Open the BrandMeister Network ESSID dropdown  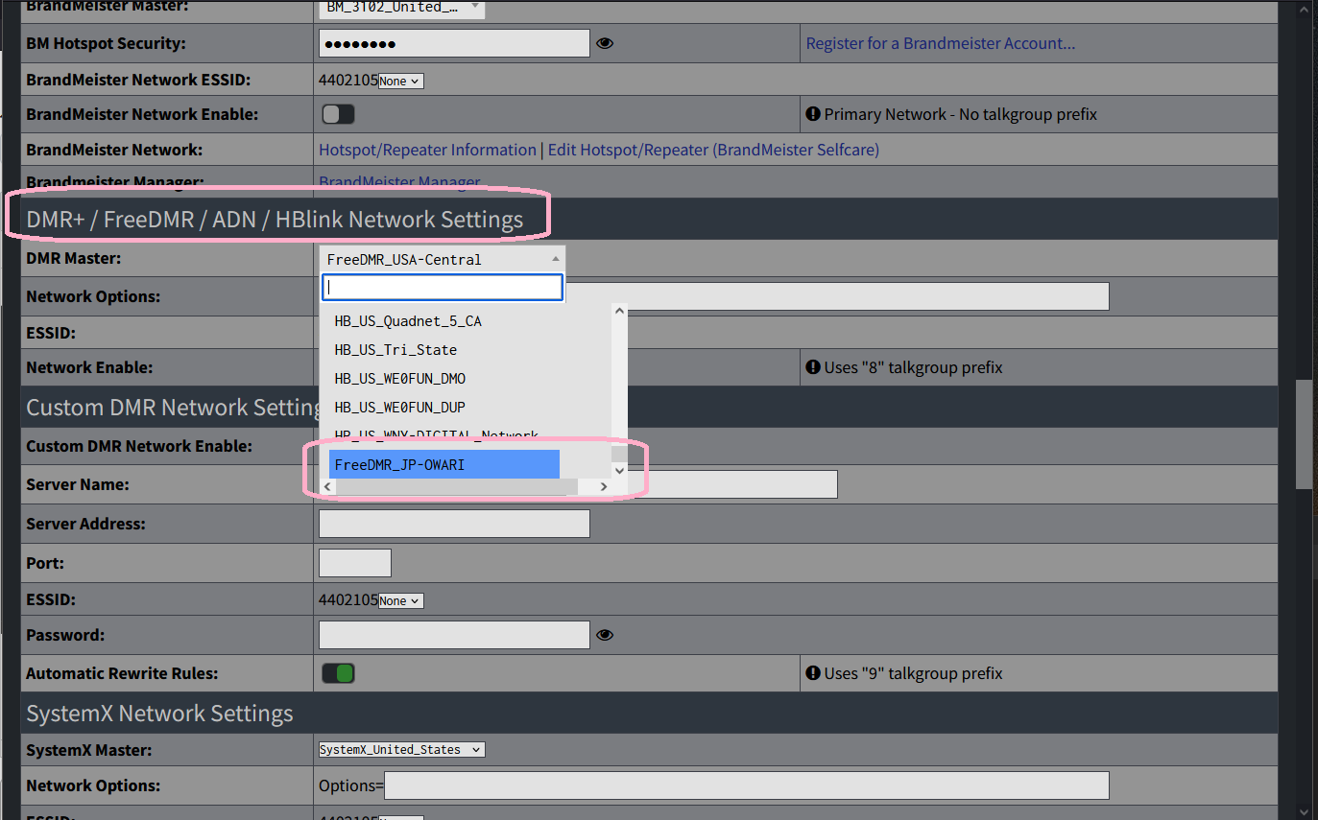pyautogui.click(x=400, y=82)
